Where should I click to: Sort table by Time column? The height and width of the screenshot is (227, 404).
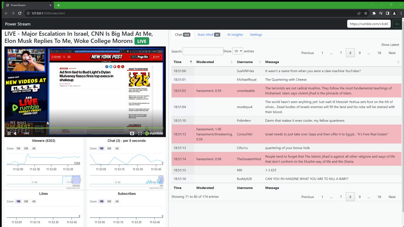(183, 62)
